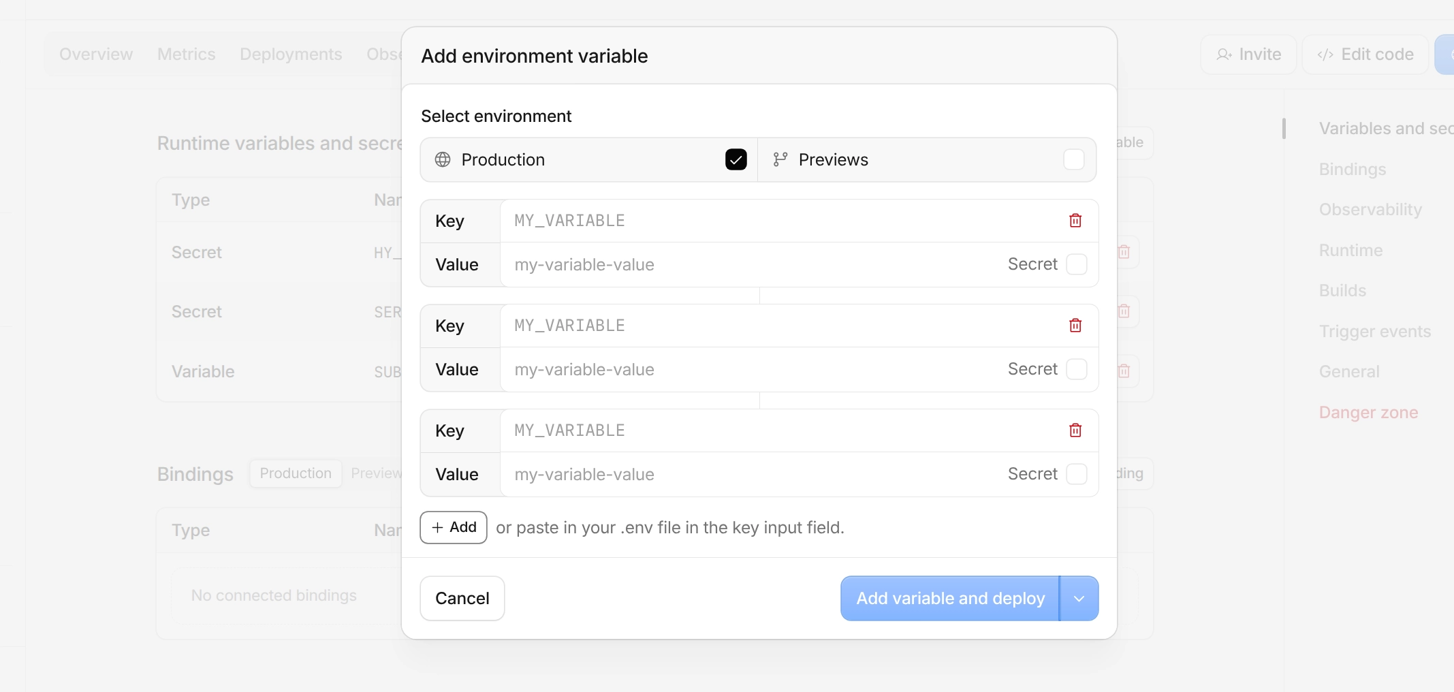Click trash icon in first Secret table row
1454x692 pixels.
click(x=1124, y=252)
